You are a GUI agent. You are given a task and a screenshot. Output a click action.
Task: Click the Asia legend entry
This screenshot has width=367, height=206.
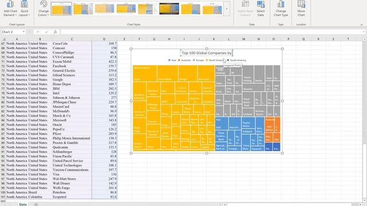pos(172,60)
